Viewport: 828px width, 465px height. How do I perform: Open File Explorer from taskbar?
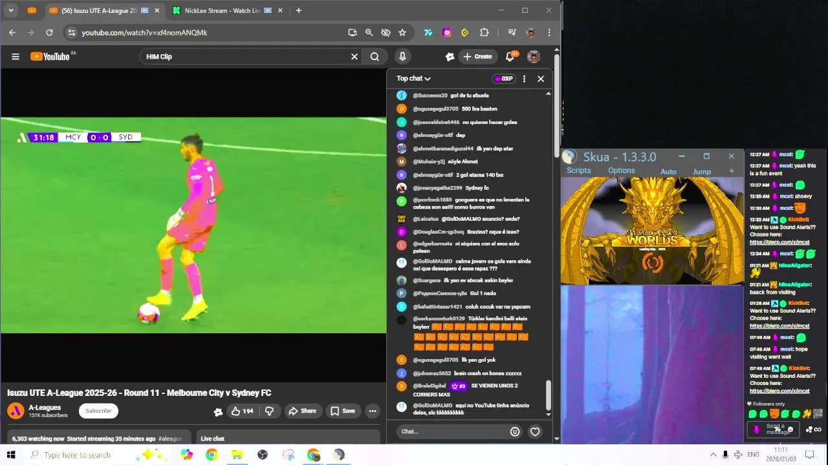click(237, 455)
